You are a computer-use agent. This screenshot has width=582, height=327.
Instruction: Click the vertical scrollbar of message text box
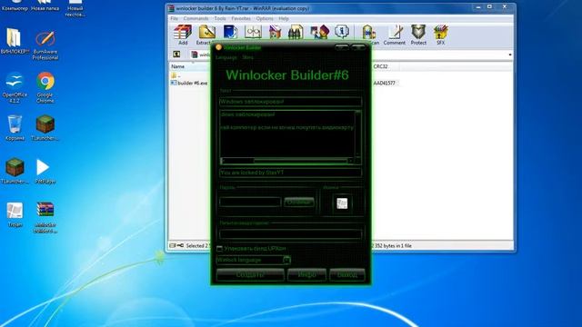(357, 134)
